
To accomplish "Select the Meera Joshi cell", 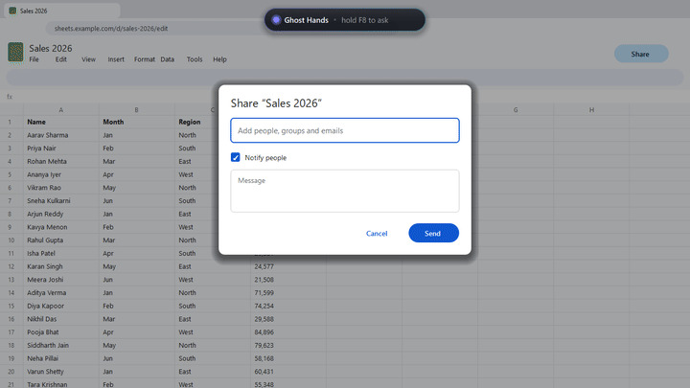I will pyautogui.click(x=61, y=280).
